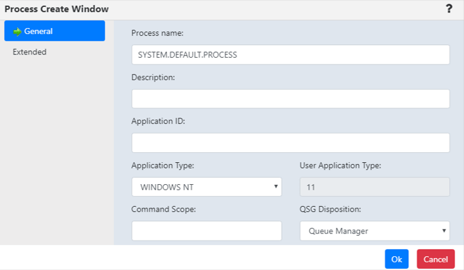The image size is (464, 270).
Task: Click the green arrow icon beside General
Action: tap(17, 31)
